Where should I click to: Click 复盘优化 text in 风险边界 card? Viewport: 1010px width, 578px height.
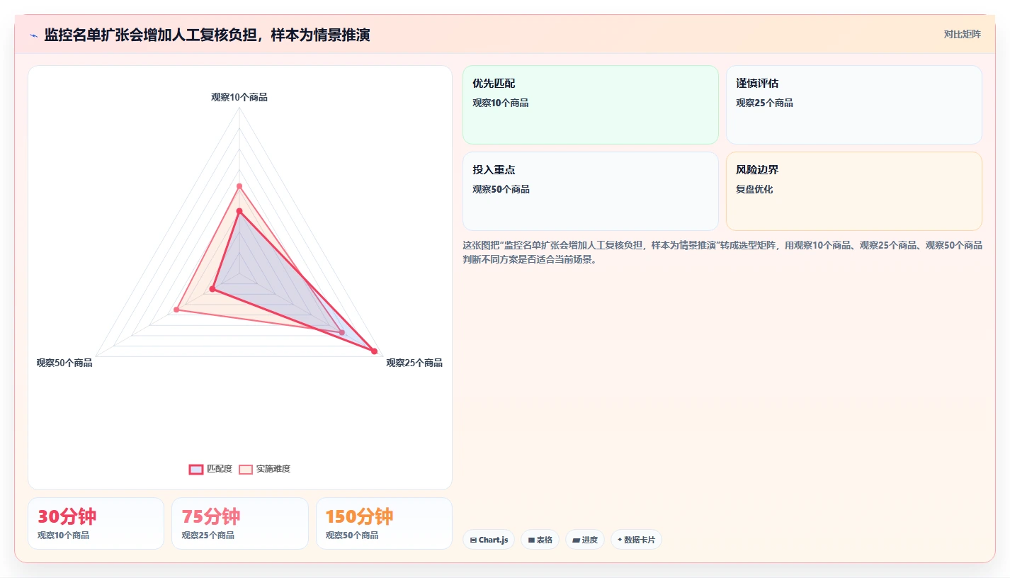(754, 189)
